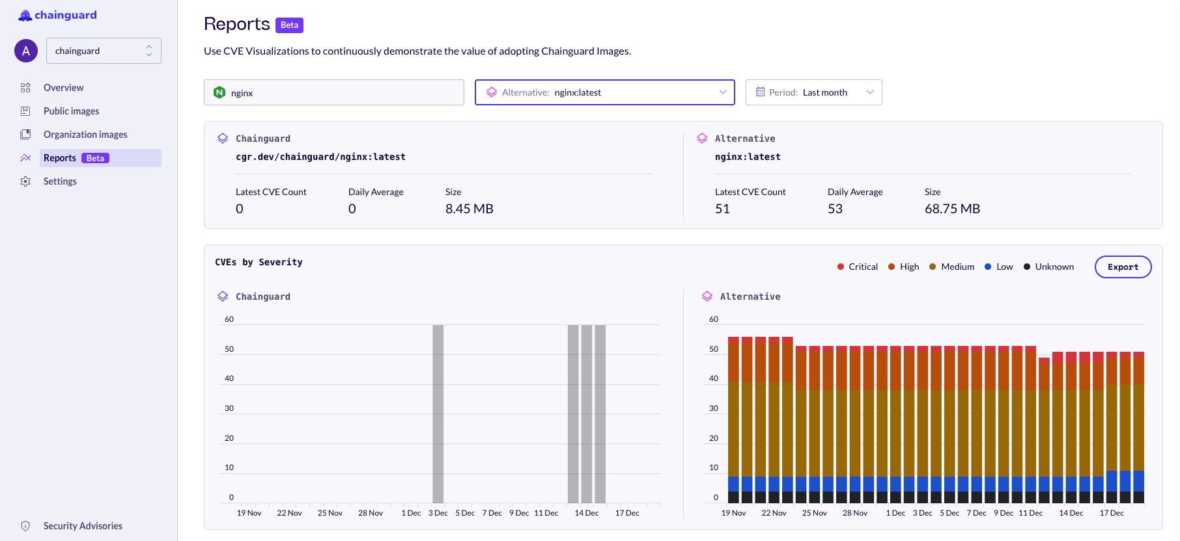Open the Period Last month dropdown

tap(814, 92)
